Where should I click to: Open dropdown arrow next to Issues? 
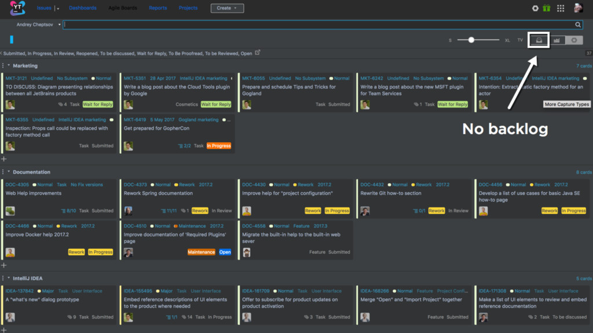[x=58, y=8]
